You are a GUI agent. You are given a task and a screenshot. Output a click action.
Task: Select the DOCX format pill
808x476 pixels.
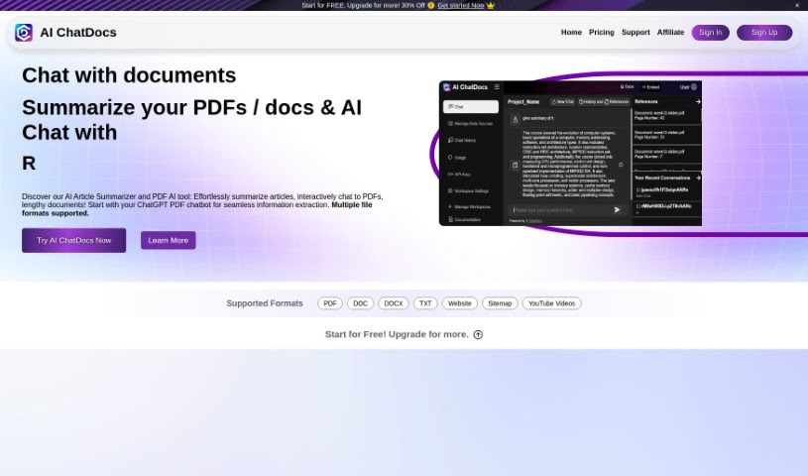[x=394, y=303]
